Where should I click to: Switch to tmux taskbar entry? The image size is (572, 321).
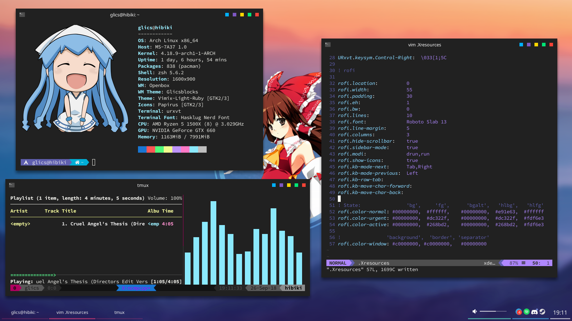coord(119,312)
